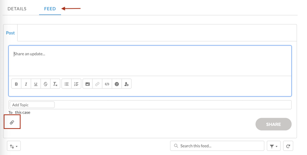Insert a bulleted list
Screen dimensions: 307x155
point(66,84)
